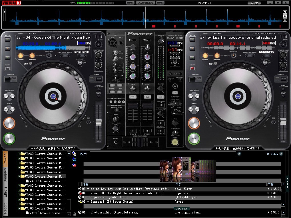Click the master CUE button on mixer
291x218 pixels.
click(161, 97)
